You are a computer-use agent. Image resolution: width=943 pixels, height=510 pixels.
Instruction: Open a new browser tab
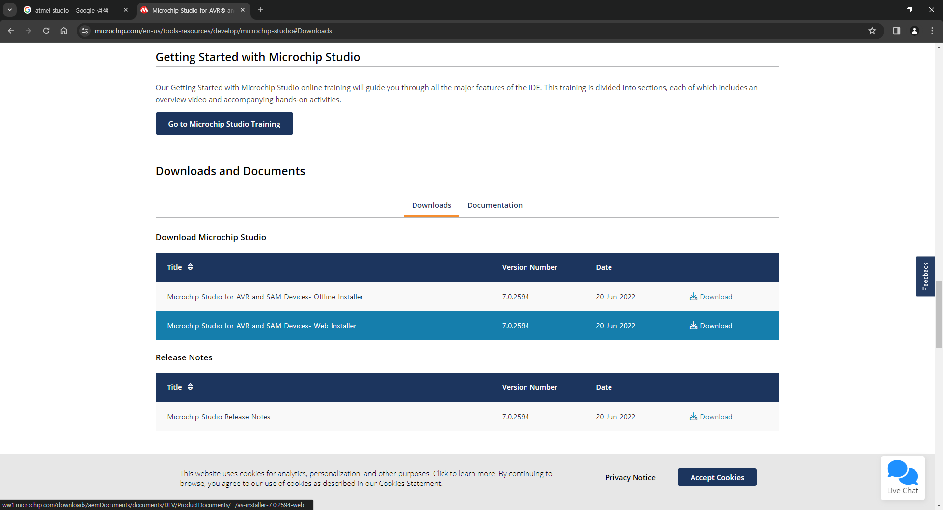260,10
